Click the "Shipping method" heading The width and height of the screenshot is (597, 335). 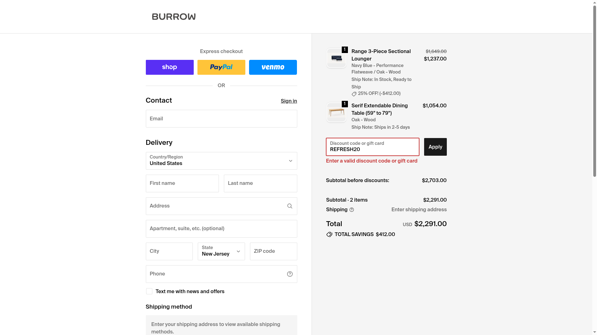[x=169, y=307]
